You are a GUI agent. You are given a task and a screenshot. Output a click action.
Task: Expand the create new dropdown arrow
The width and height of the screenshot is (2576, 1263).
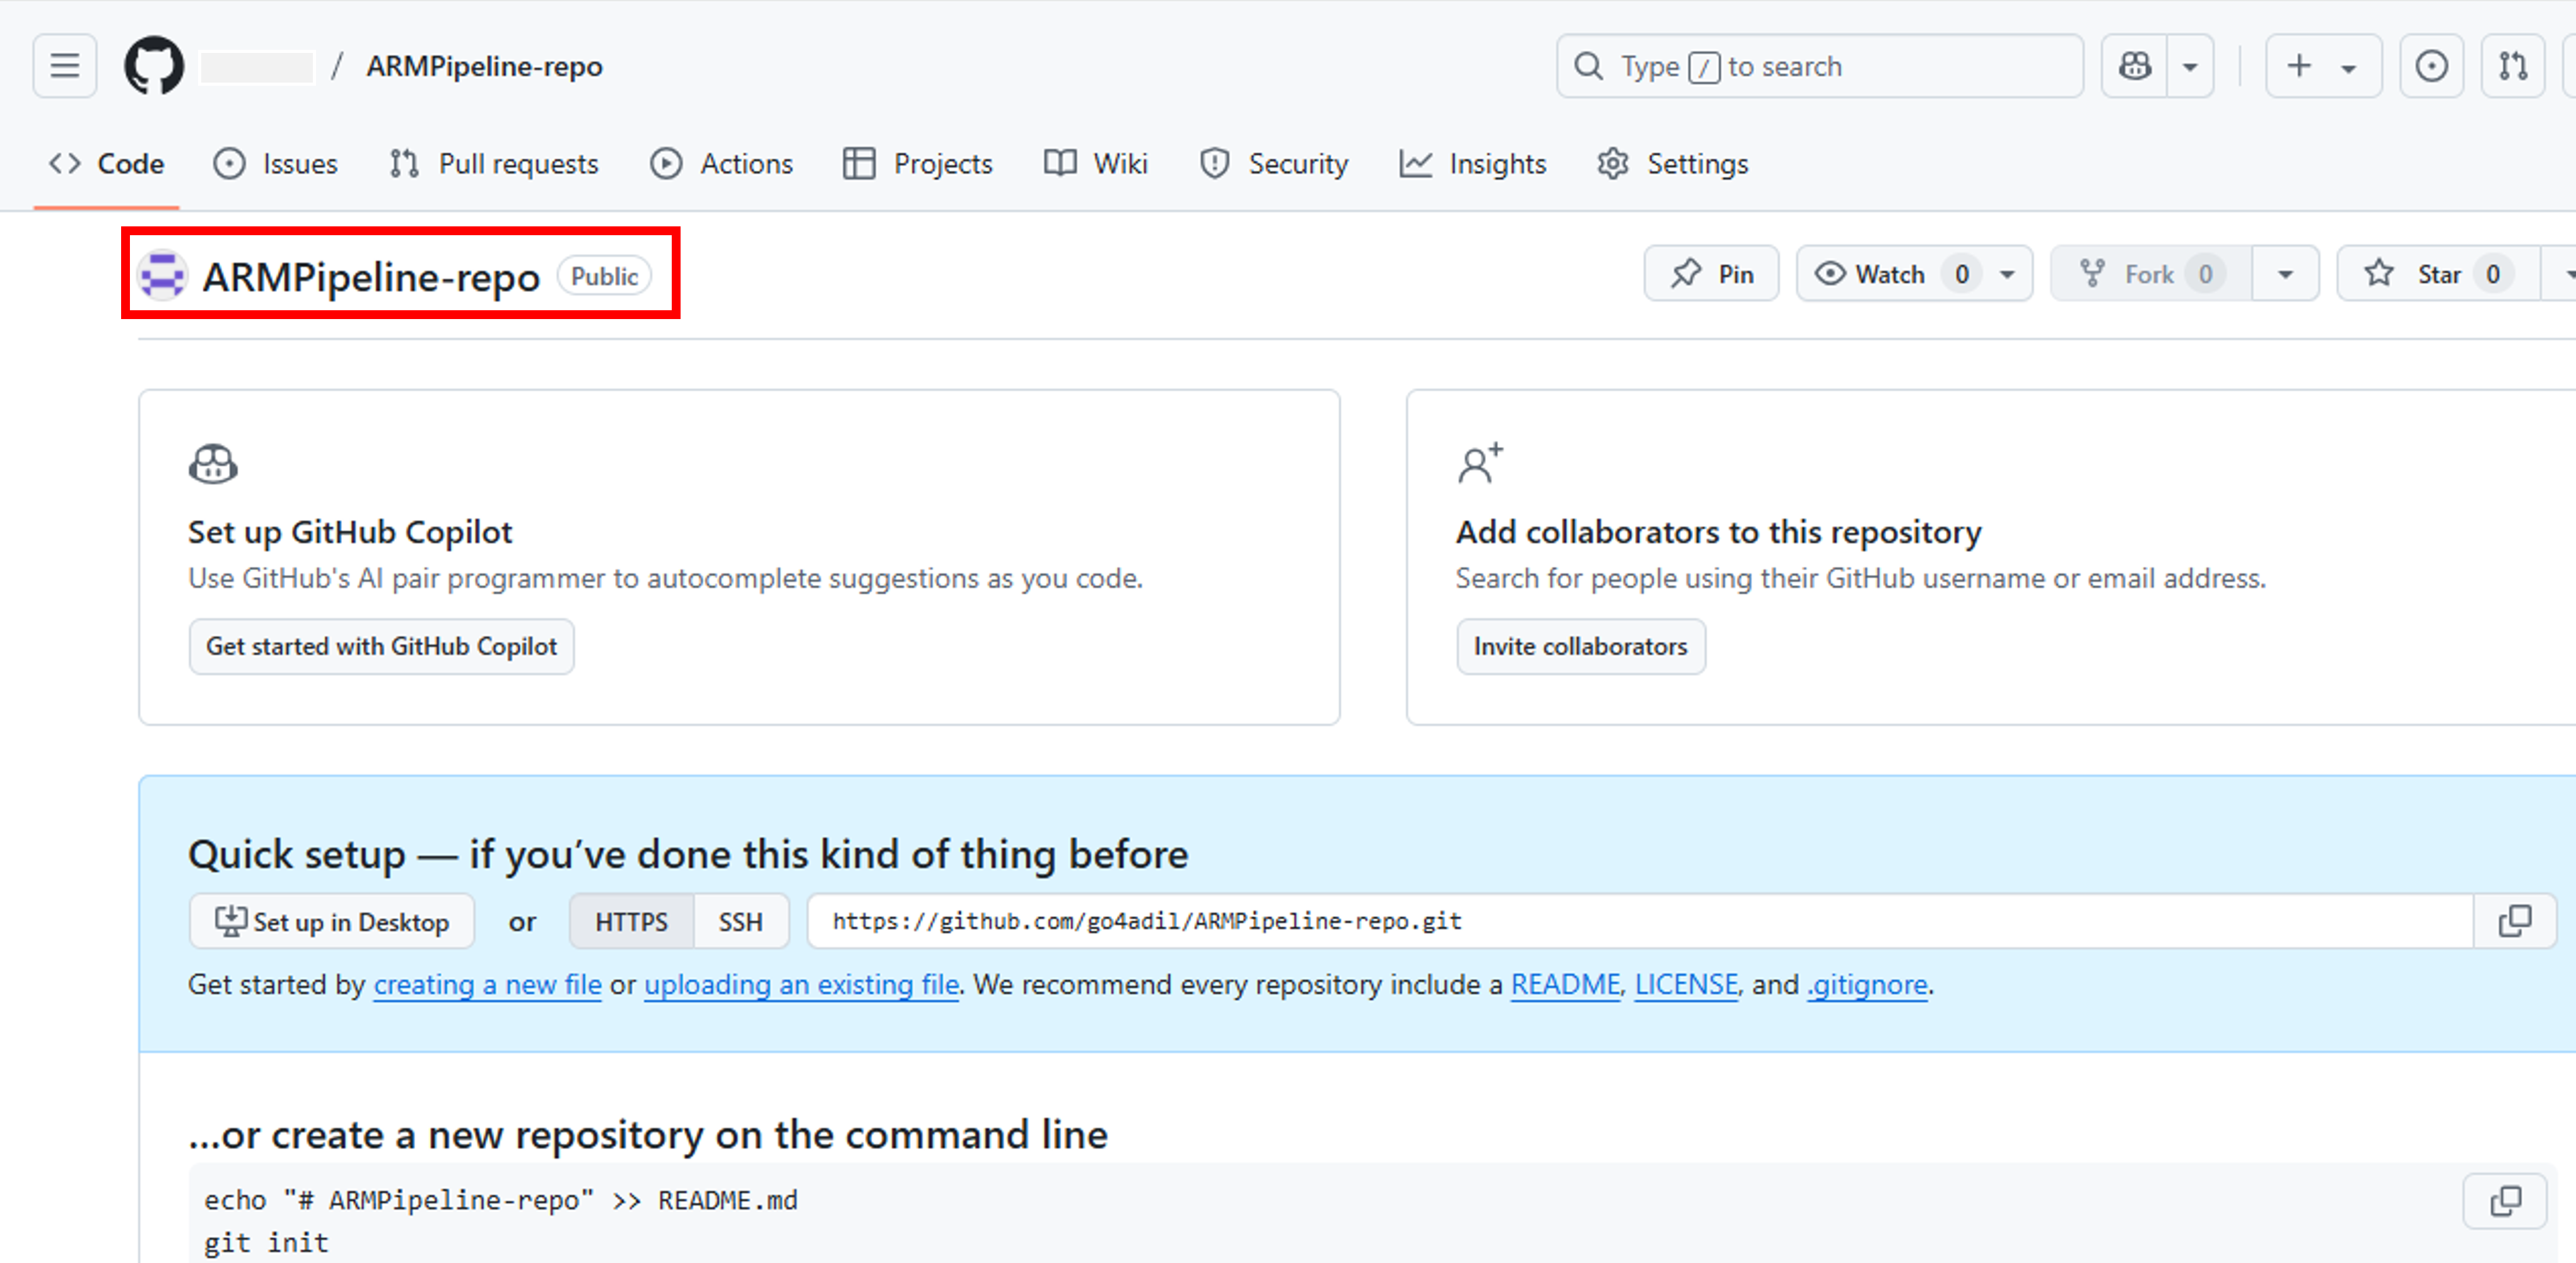pyautogui.click(x=2349, y=66)
